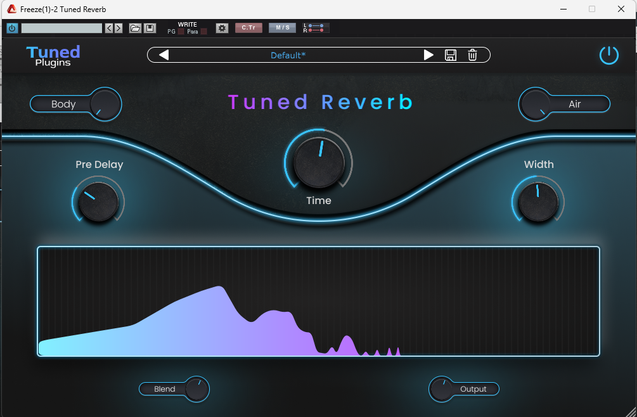Click the Body knob
Screen dimensions: 637x417
[x=105, y=105]
